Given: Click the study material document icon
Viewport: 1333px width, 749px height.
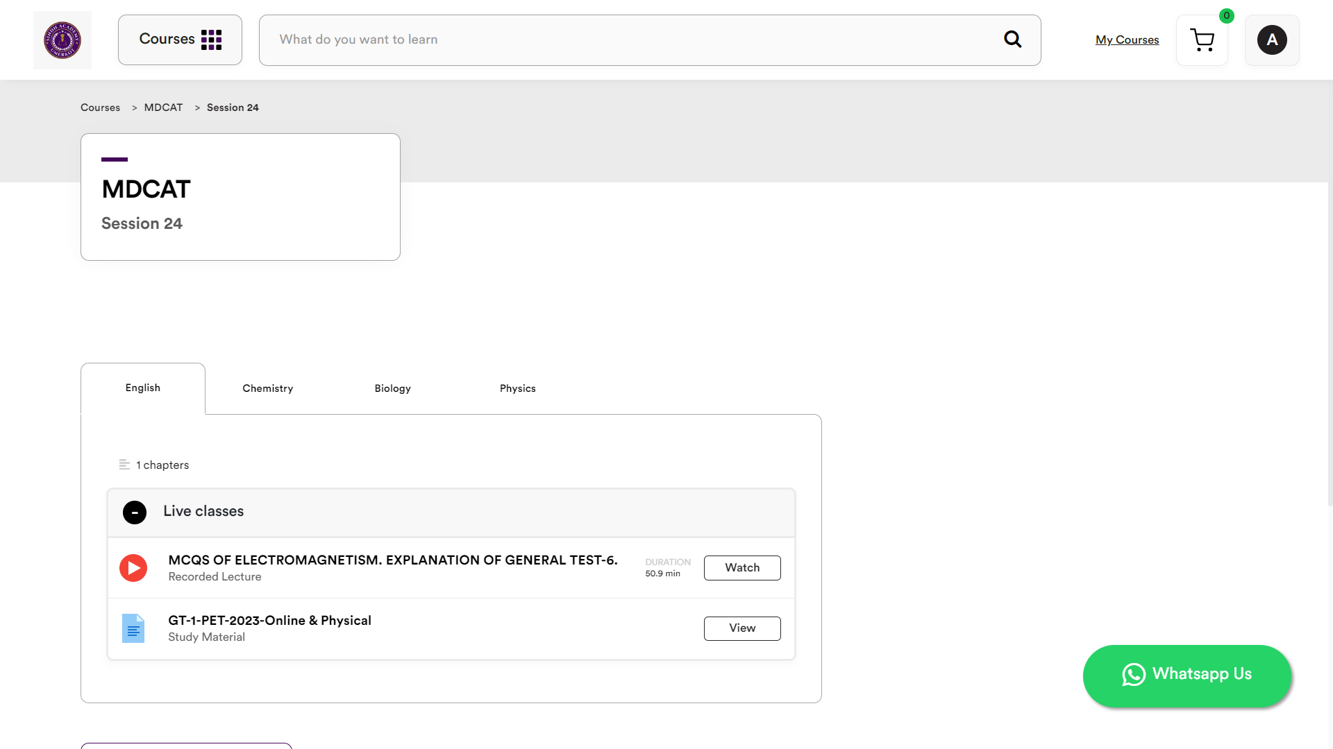Looking at the screenshot, I should pos(133,628).
